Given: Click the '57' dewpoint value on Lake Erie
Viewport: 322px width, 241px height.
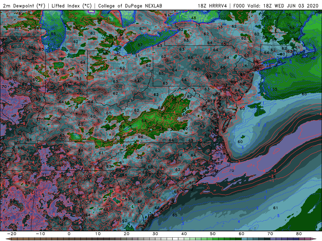Looking at the screenshot, I should coord(140,45).
